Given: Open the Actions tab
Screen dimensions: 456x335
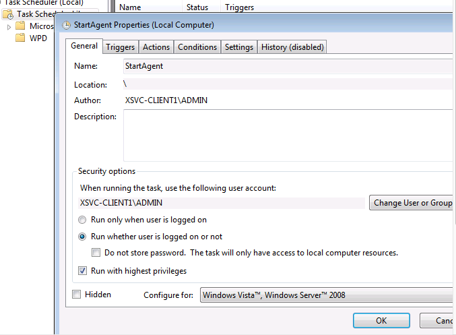Looking at the screenshot, I should point(156,47).
